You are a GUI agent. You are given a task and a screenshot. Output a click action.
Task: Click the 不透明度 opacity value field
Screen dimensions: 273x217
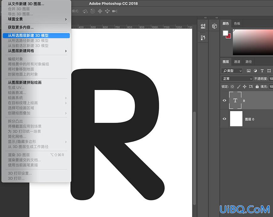(271, 79)
